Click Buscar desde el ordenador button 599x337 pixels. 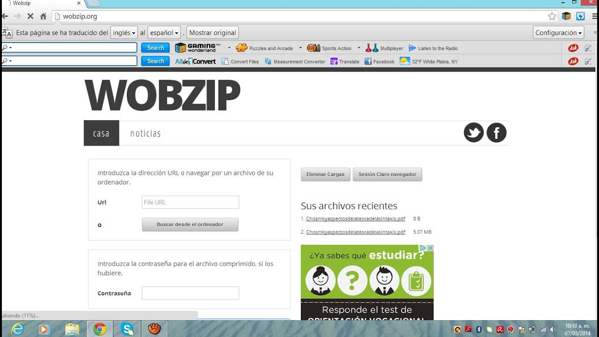click(190, 225)
